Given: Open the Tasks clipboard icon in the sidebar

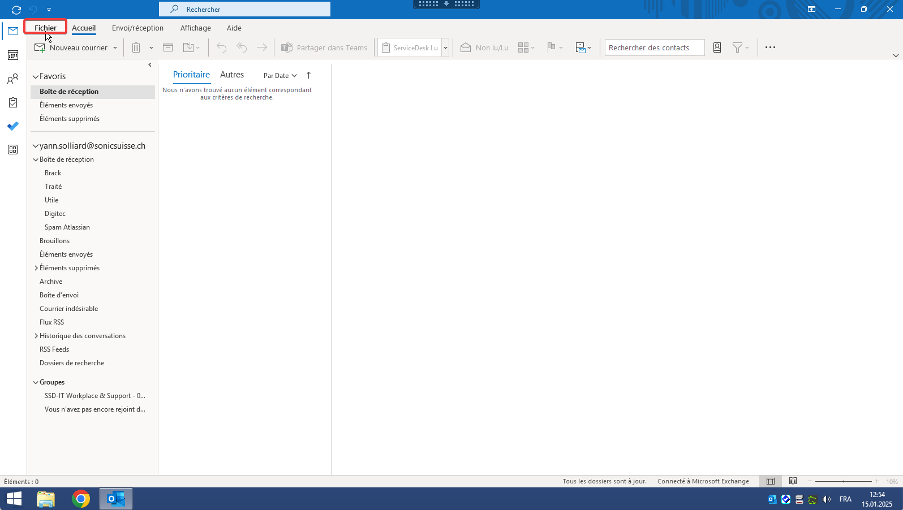Looking at the screenshot, I should tap(13, 102).
